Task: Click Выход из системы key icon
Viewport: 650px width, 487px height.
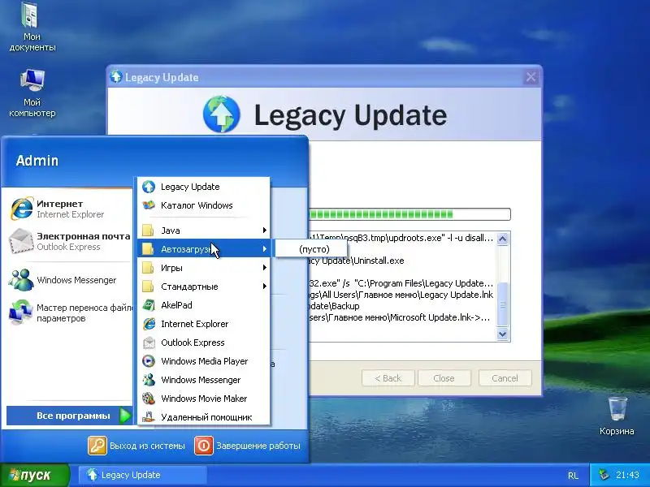Action: click(97, 446)
